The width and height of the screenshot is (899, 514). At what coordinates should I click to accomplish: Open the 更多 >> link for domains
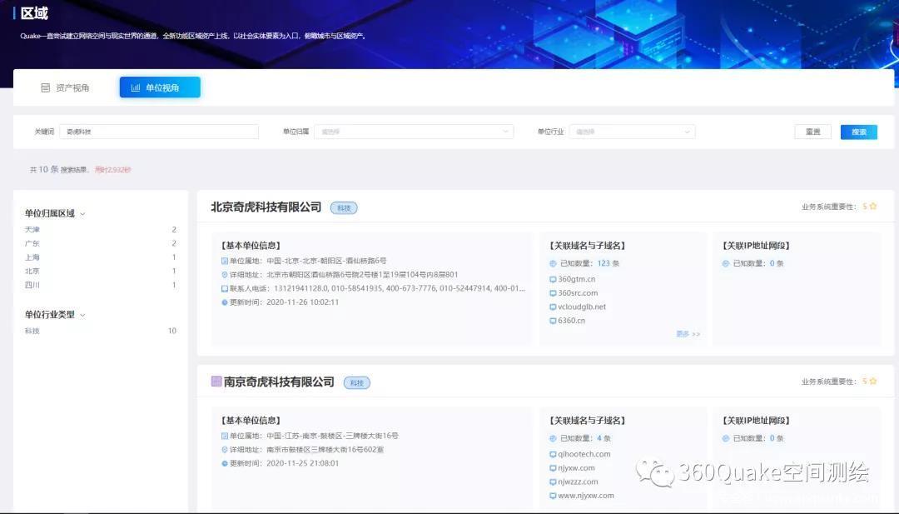click(x=688, y=334)
